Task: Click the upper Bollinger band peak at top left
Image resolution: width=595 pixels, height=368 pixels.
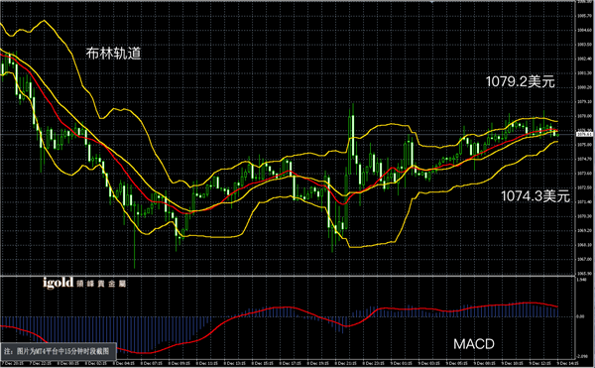Action: click(x=44, y=20)
